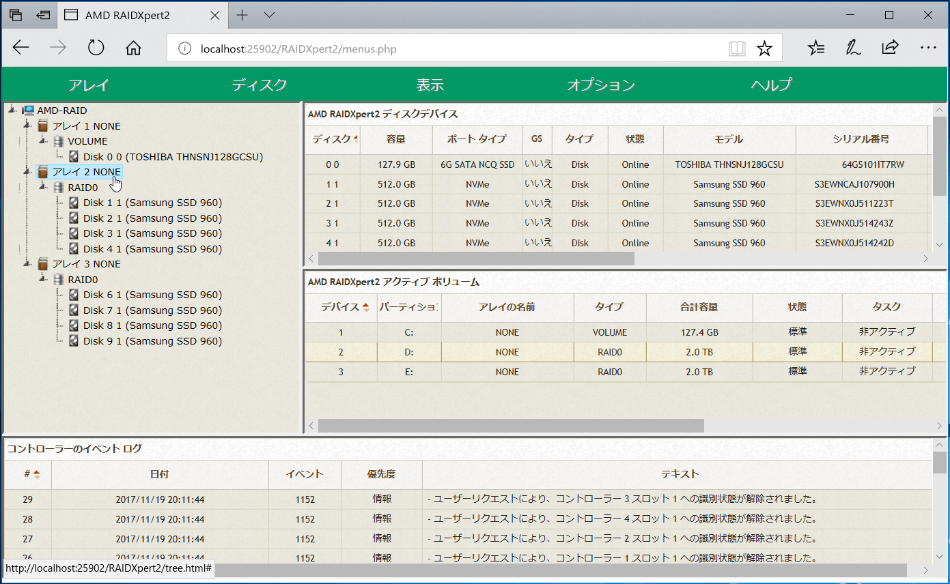This screenshot has width=950, height=584.
Task: Sort disk table by ディスク column arrows
Action: (x=355, y=139)
